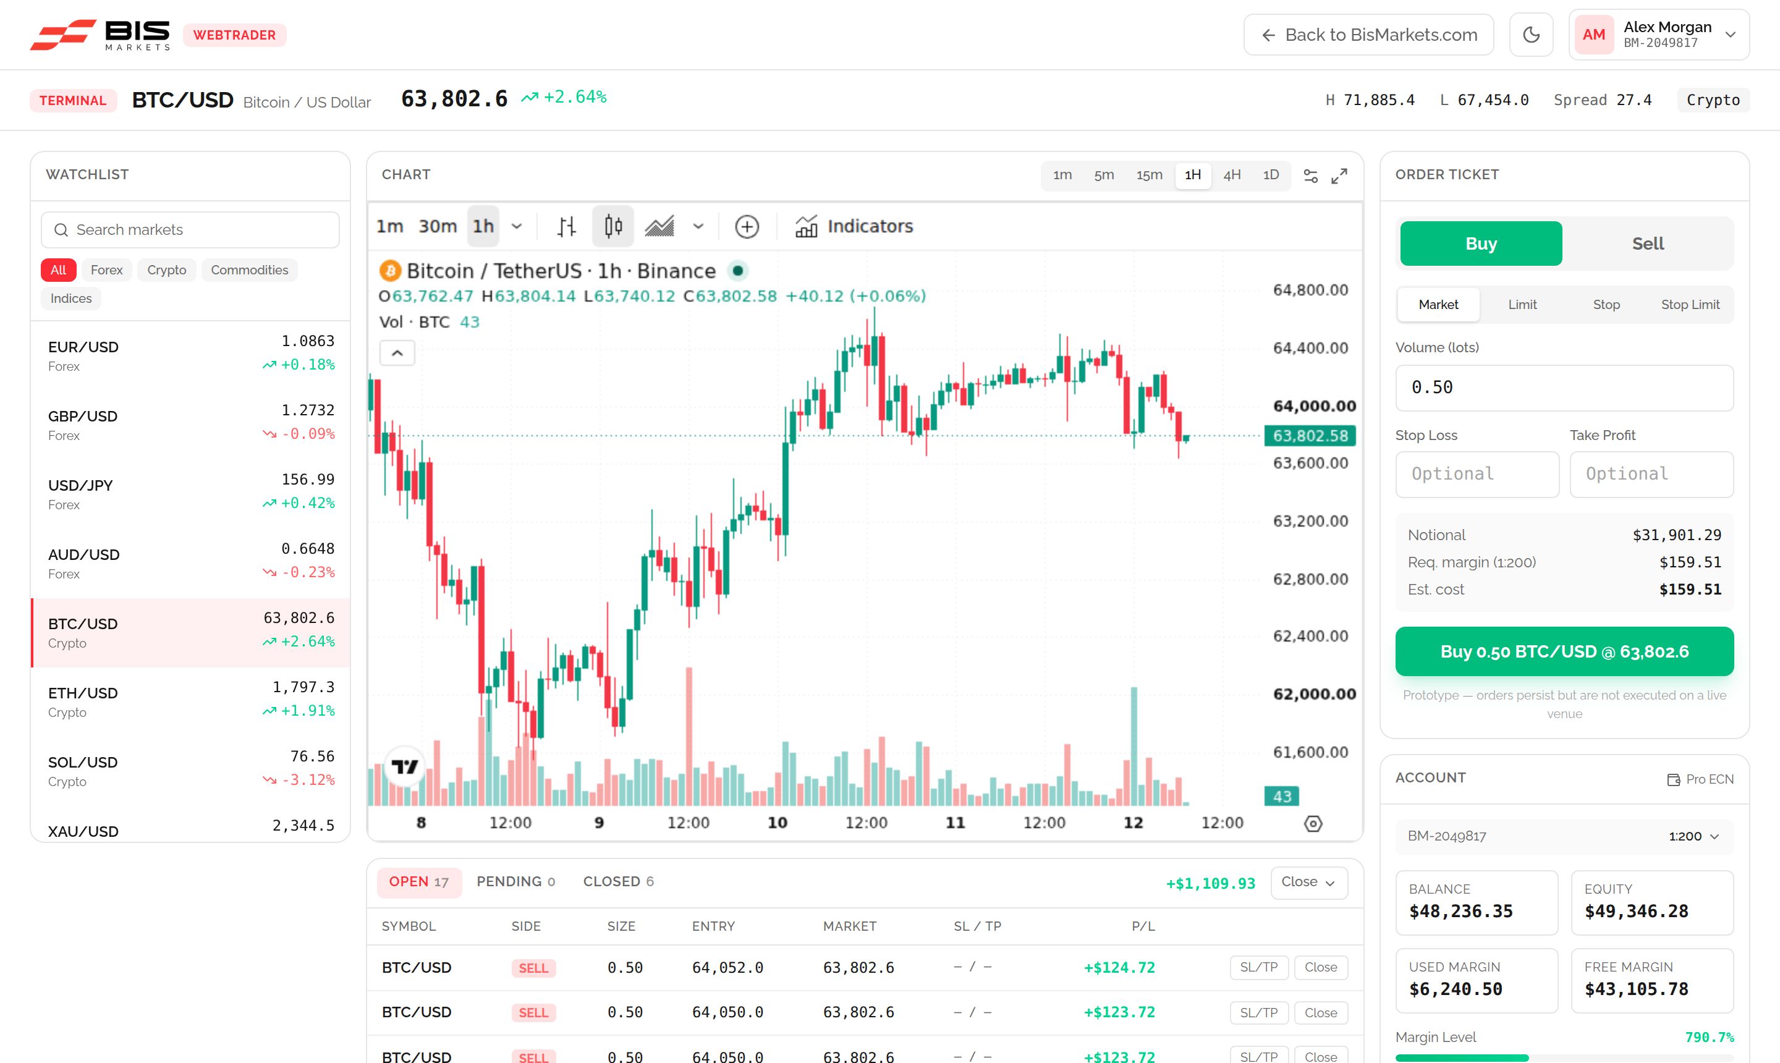Click the 63,802.58 price label on axis
The image size is (1780, 1063).
click(x=1310, y=436)
